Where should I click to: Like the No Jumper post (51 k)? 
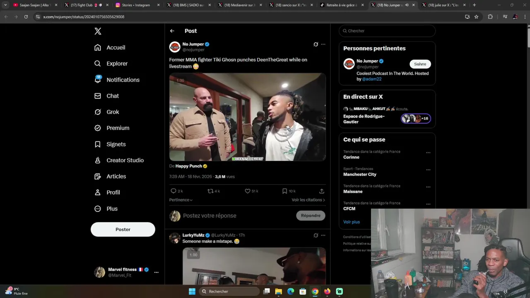248,191
